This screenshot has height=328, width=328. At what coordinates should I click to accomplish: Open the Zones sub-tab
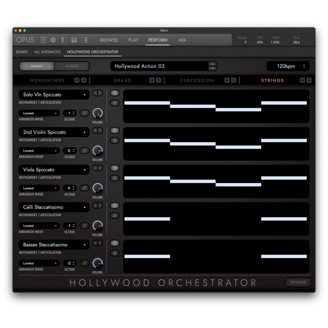click(x=22, y=52)
